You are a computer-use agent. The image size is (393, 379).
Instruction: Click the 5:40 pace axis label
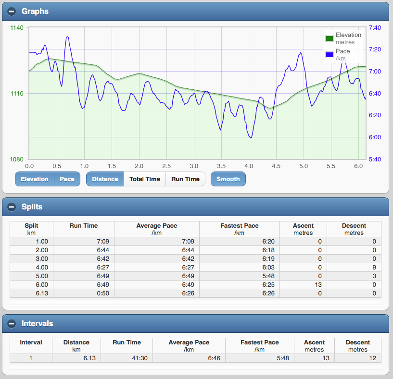click(x=375, y=159)
